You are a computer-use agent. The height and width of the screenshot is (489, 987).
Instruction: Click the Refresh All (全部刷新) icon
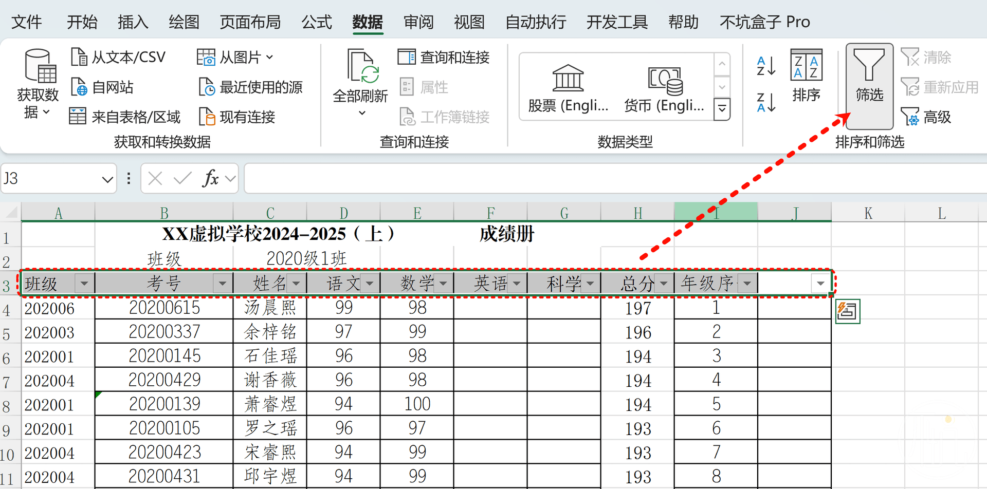pos(361,67)
